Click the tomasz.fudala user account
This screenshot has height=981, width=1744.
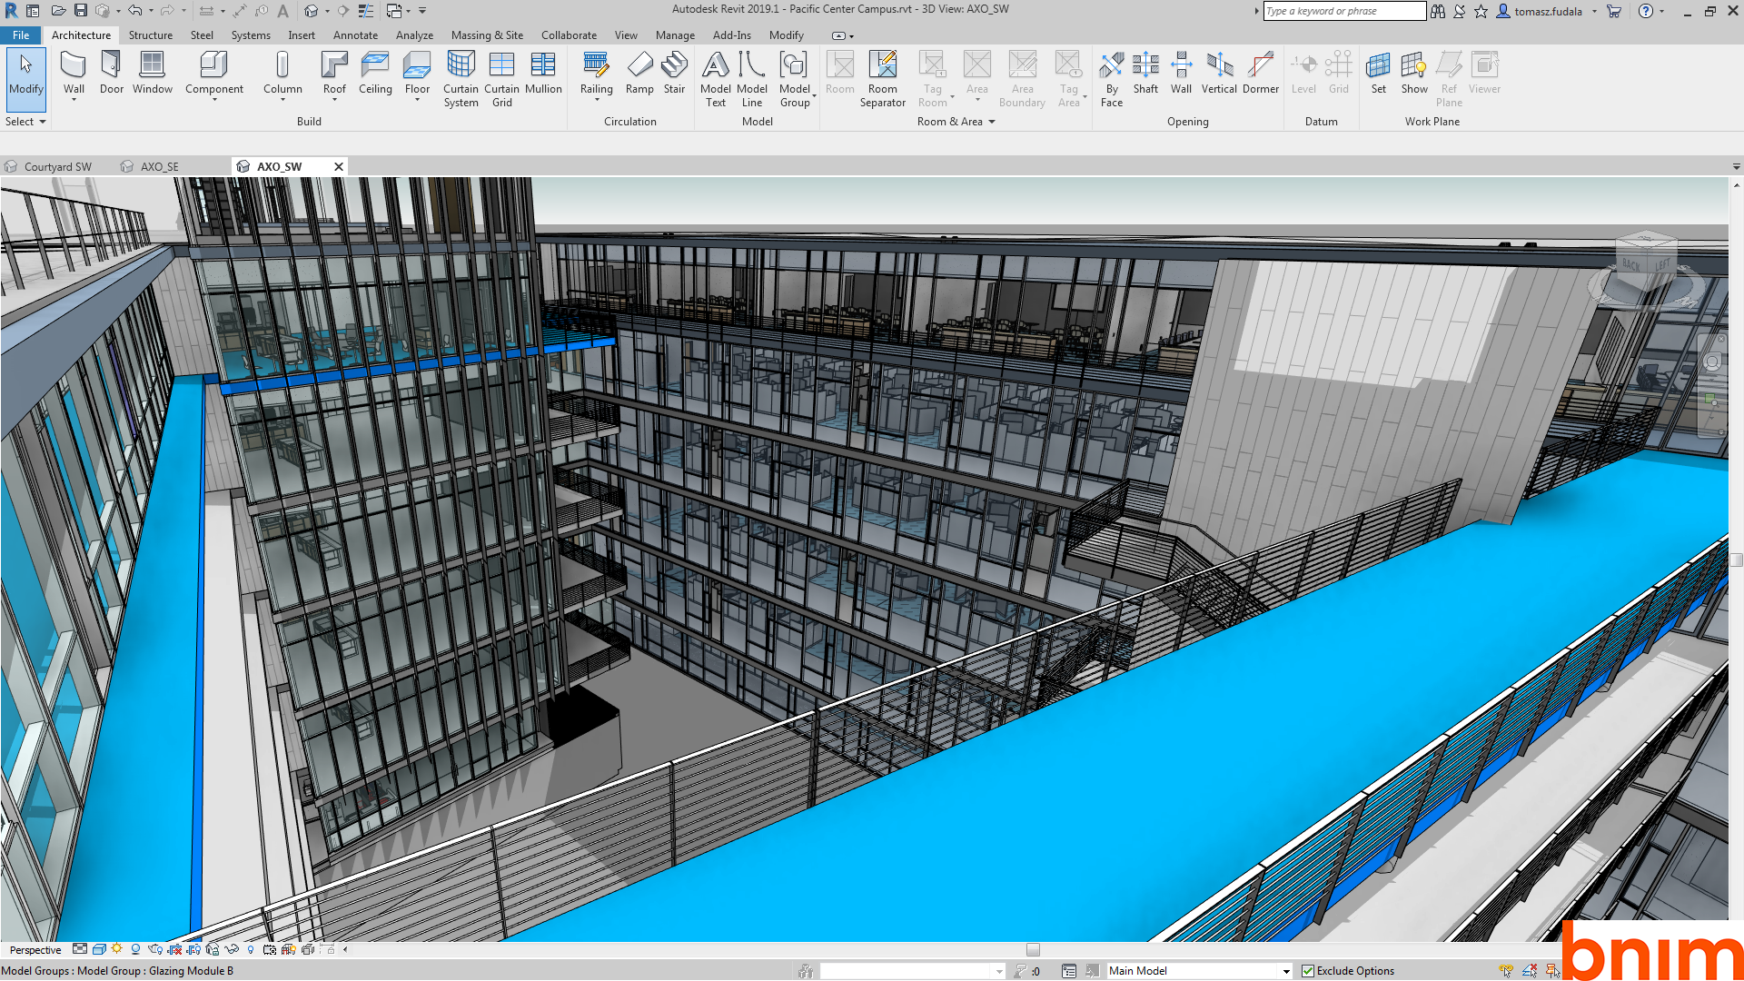click(x=1547, y=12)
